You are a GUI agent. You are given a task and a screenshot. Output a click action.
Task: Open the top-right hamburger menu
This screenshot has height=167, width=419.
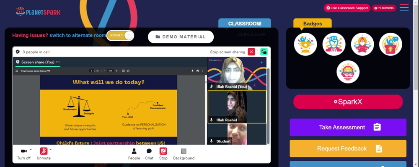[404, 8]
